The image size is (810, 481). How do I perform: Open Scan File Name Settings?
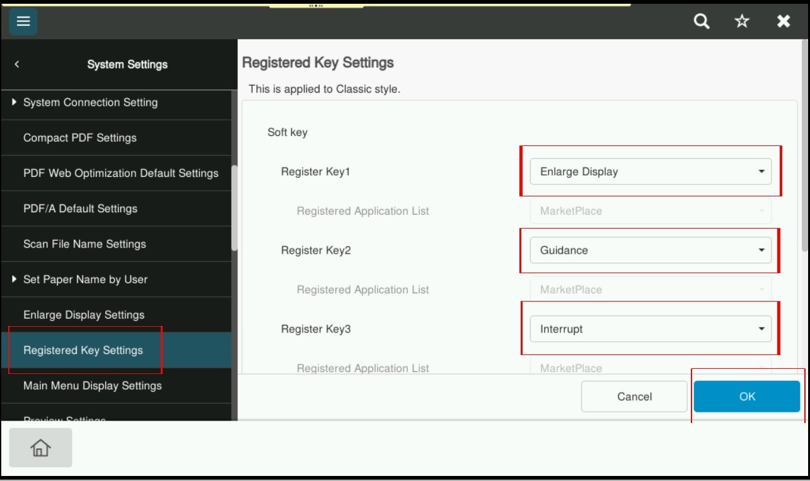(84, 244)
